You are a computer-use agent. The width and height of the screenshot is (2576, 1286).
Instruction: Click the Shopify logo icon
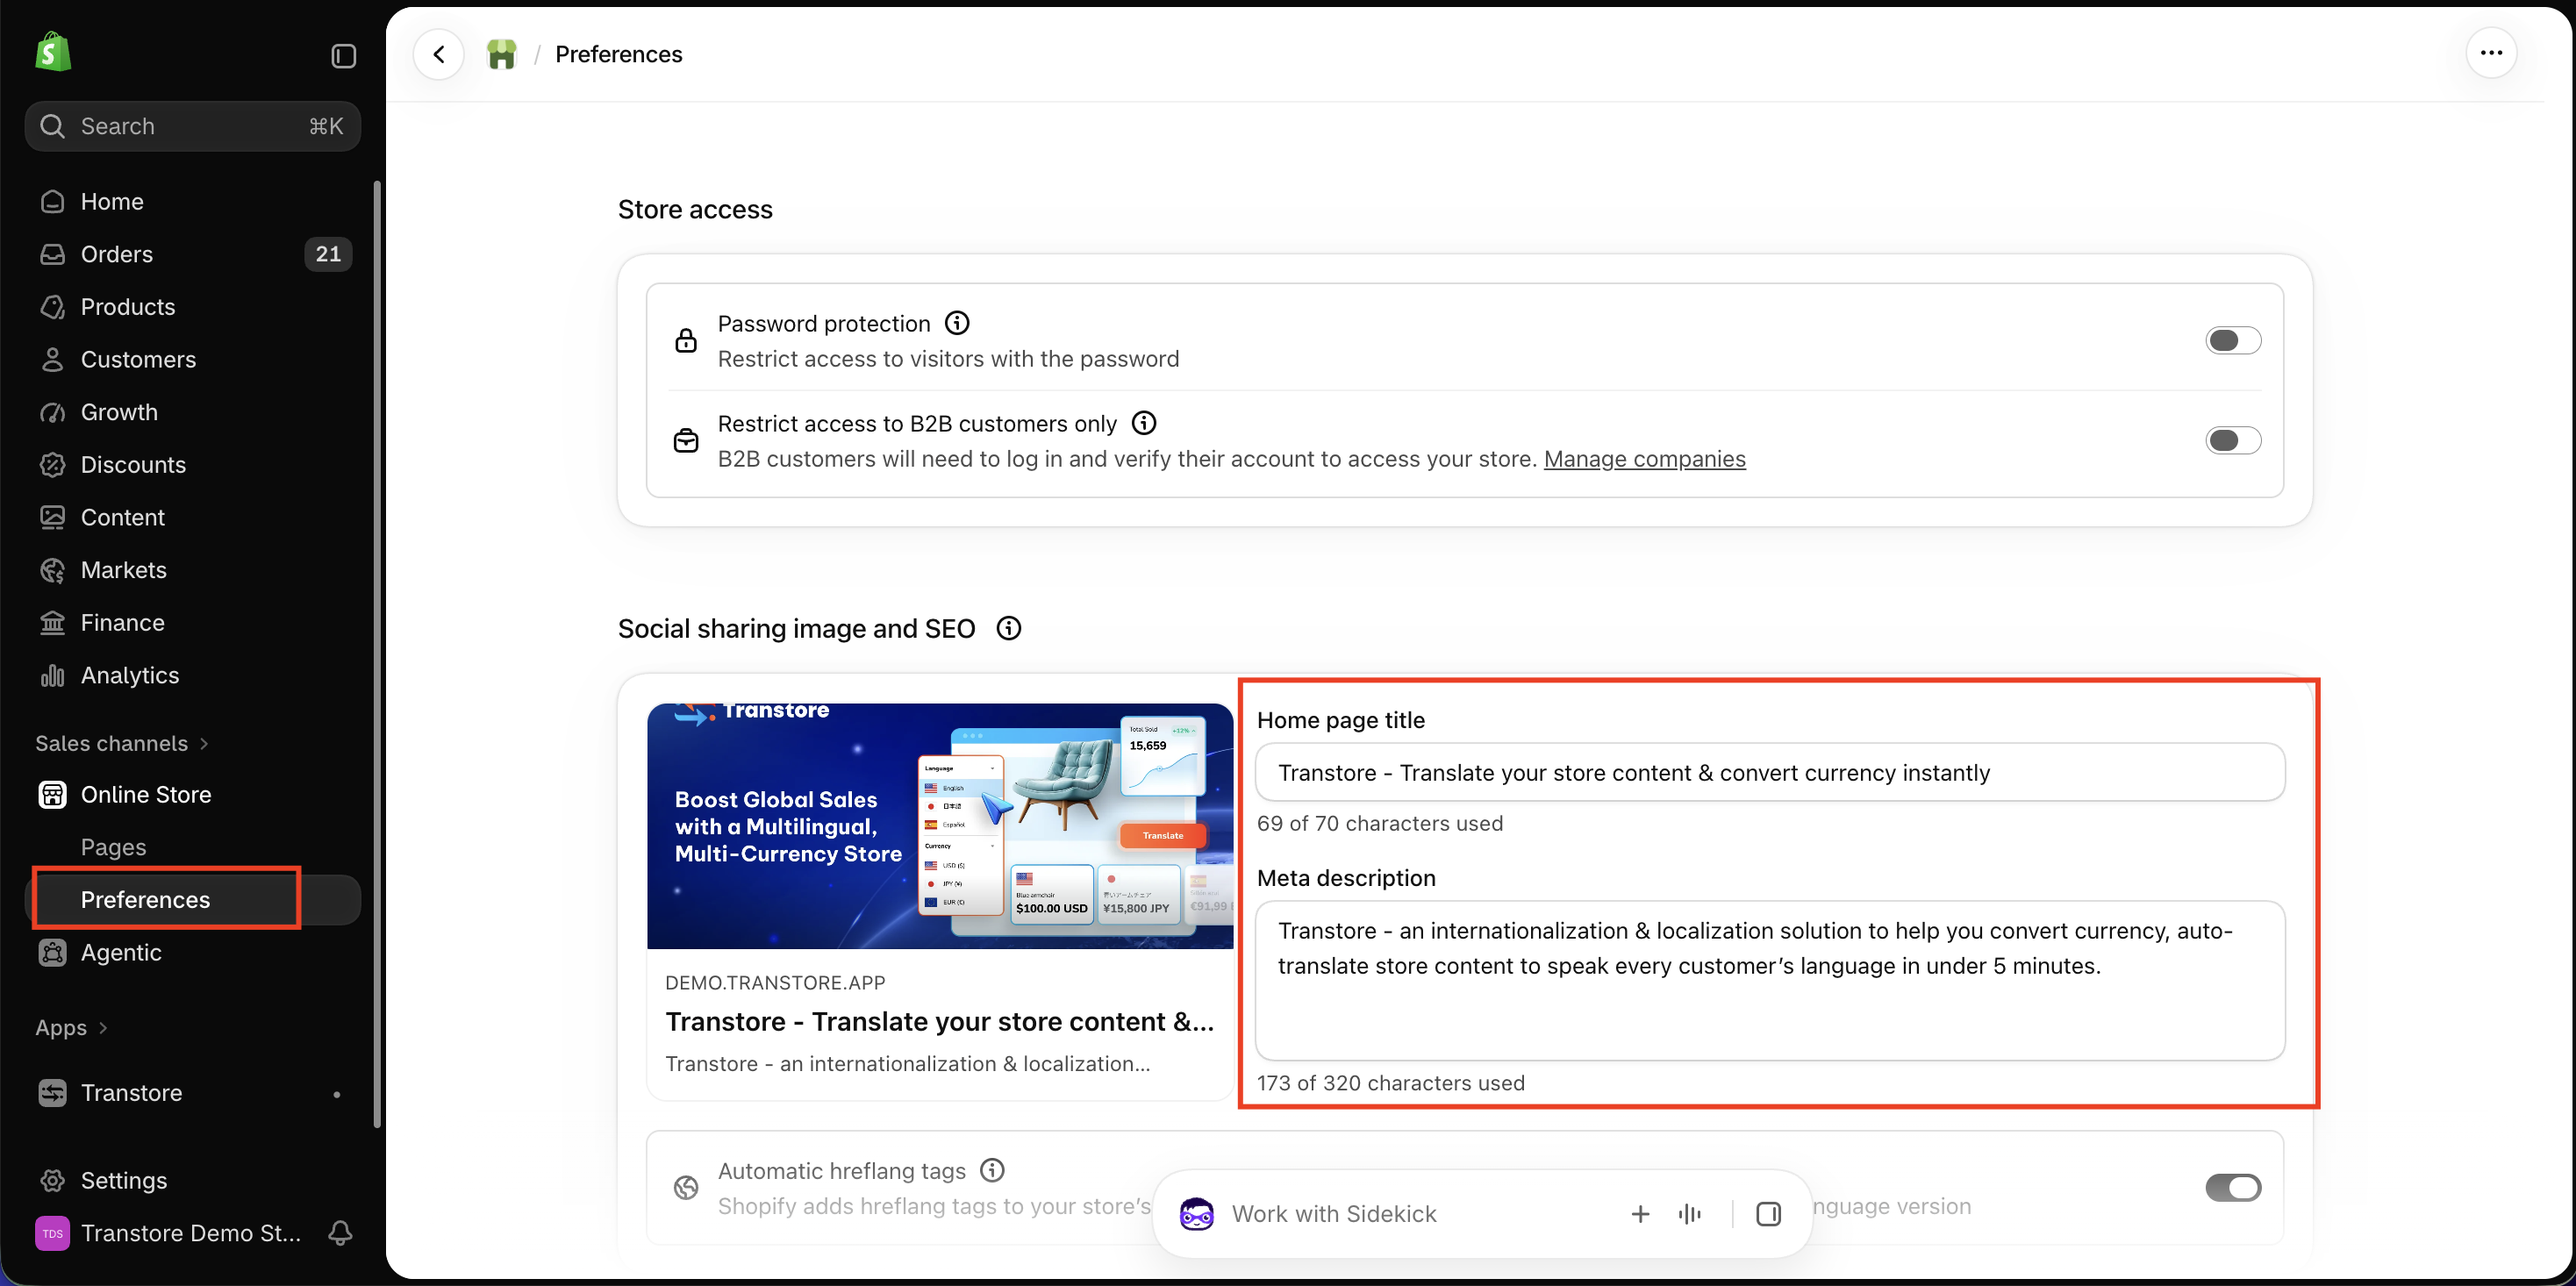click(x=53, y=52)
